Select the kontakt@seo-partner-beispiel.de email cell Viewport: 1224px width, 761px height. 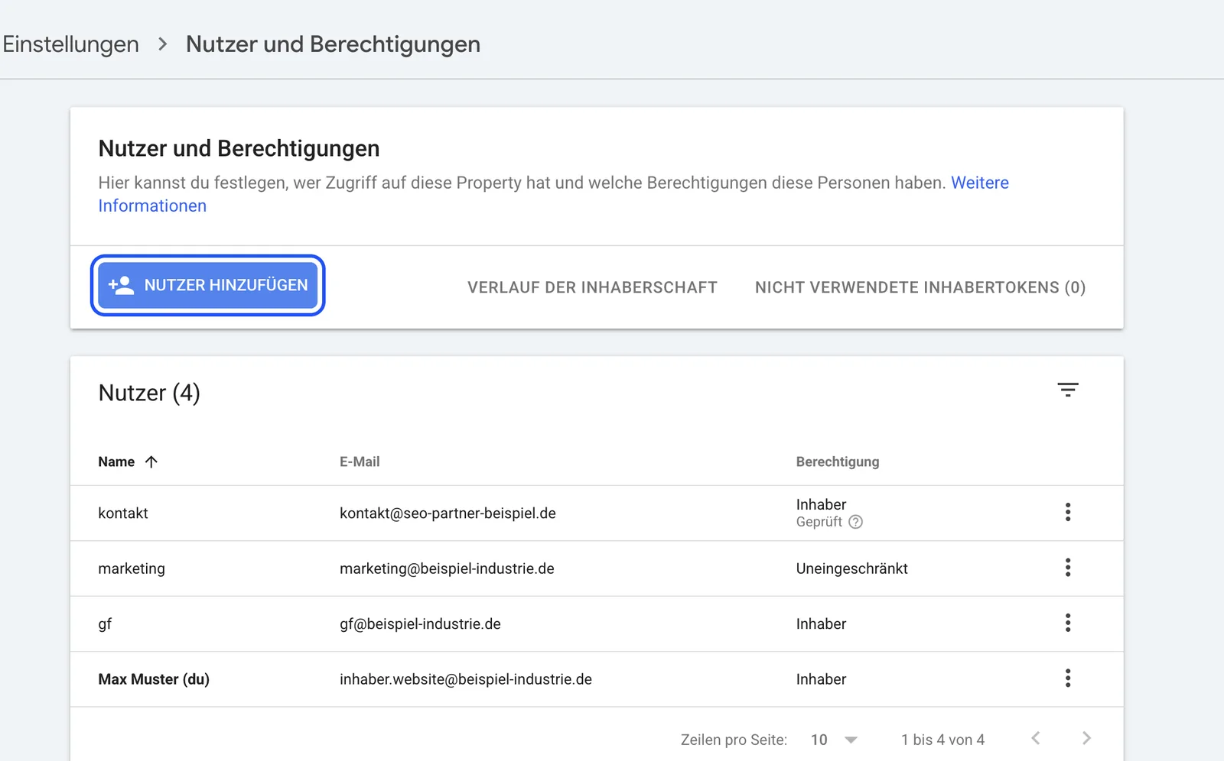pos(448,513)
